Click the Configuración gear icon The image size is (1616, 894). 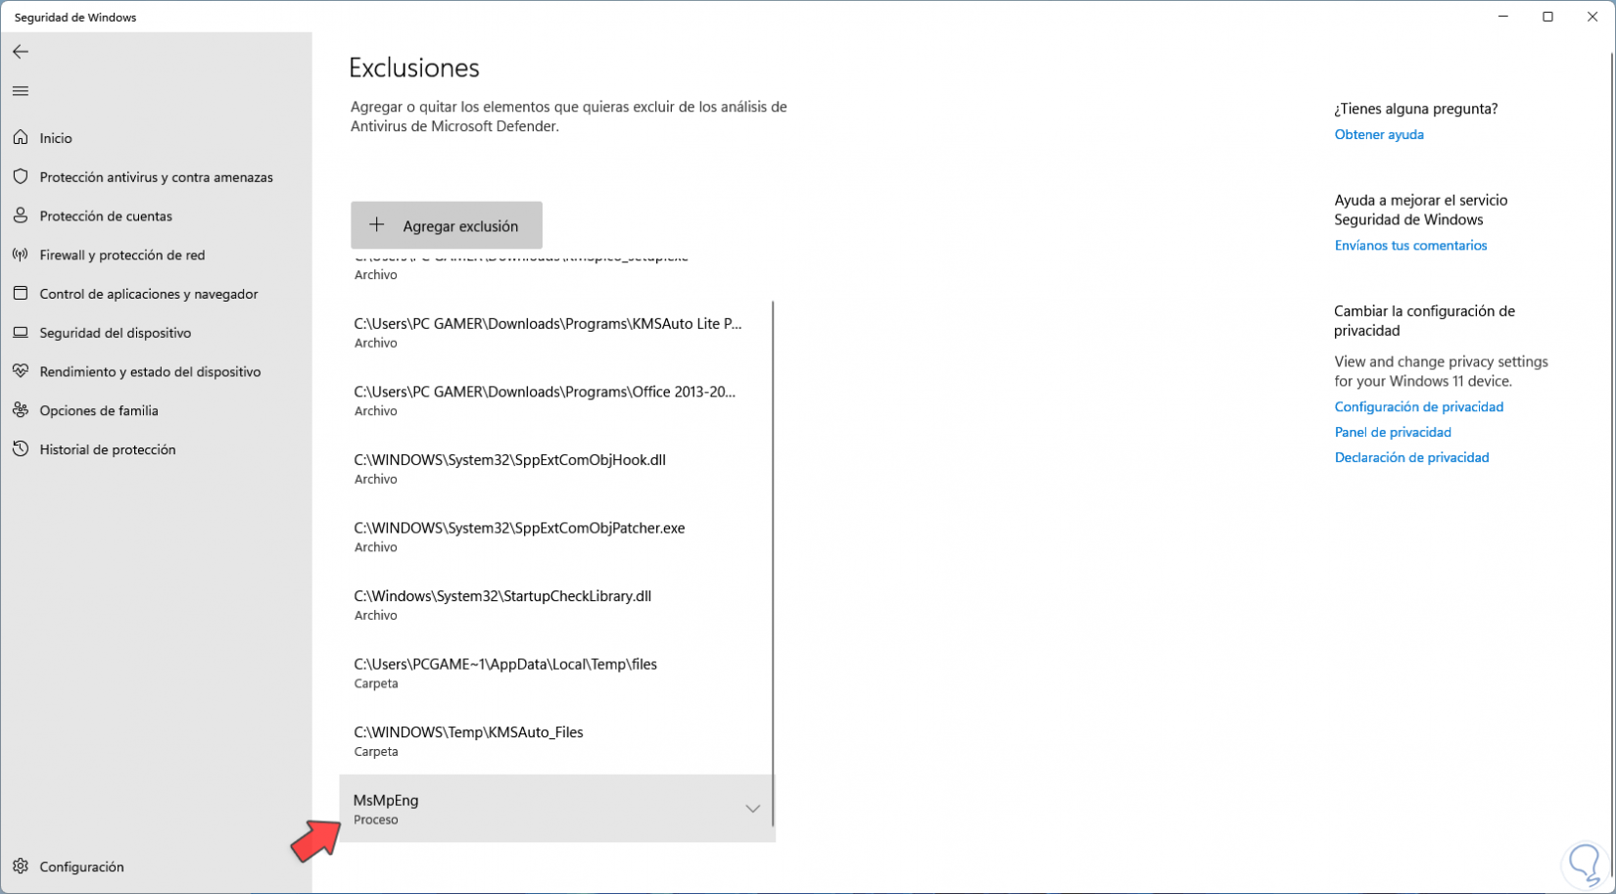coord(21,867)
